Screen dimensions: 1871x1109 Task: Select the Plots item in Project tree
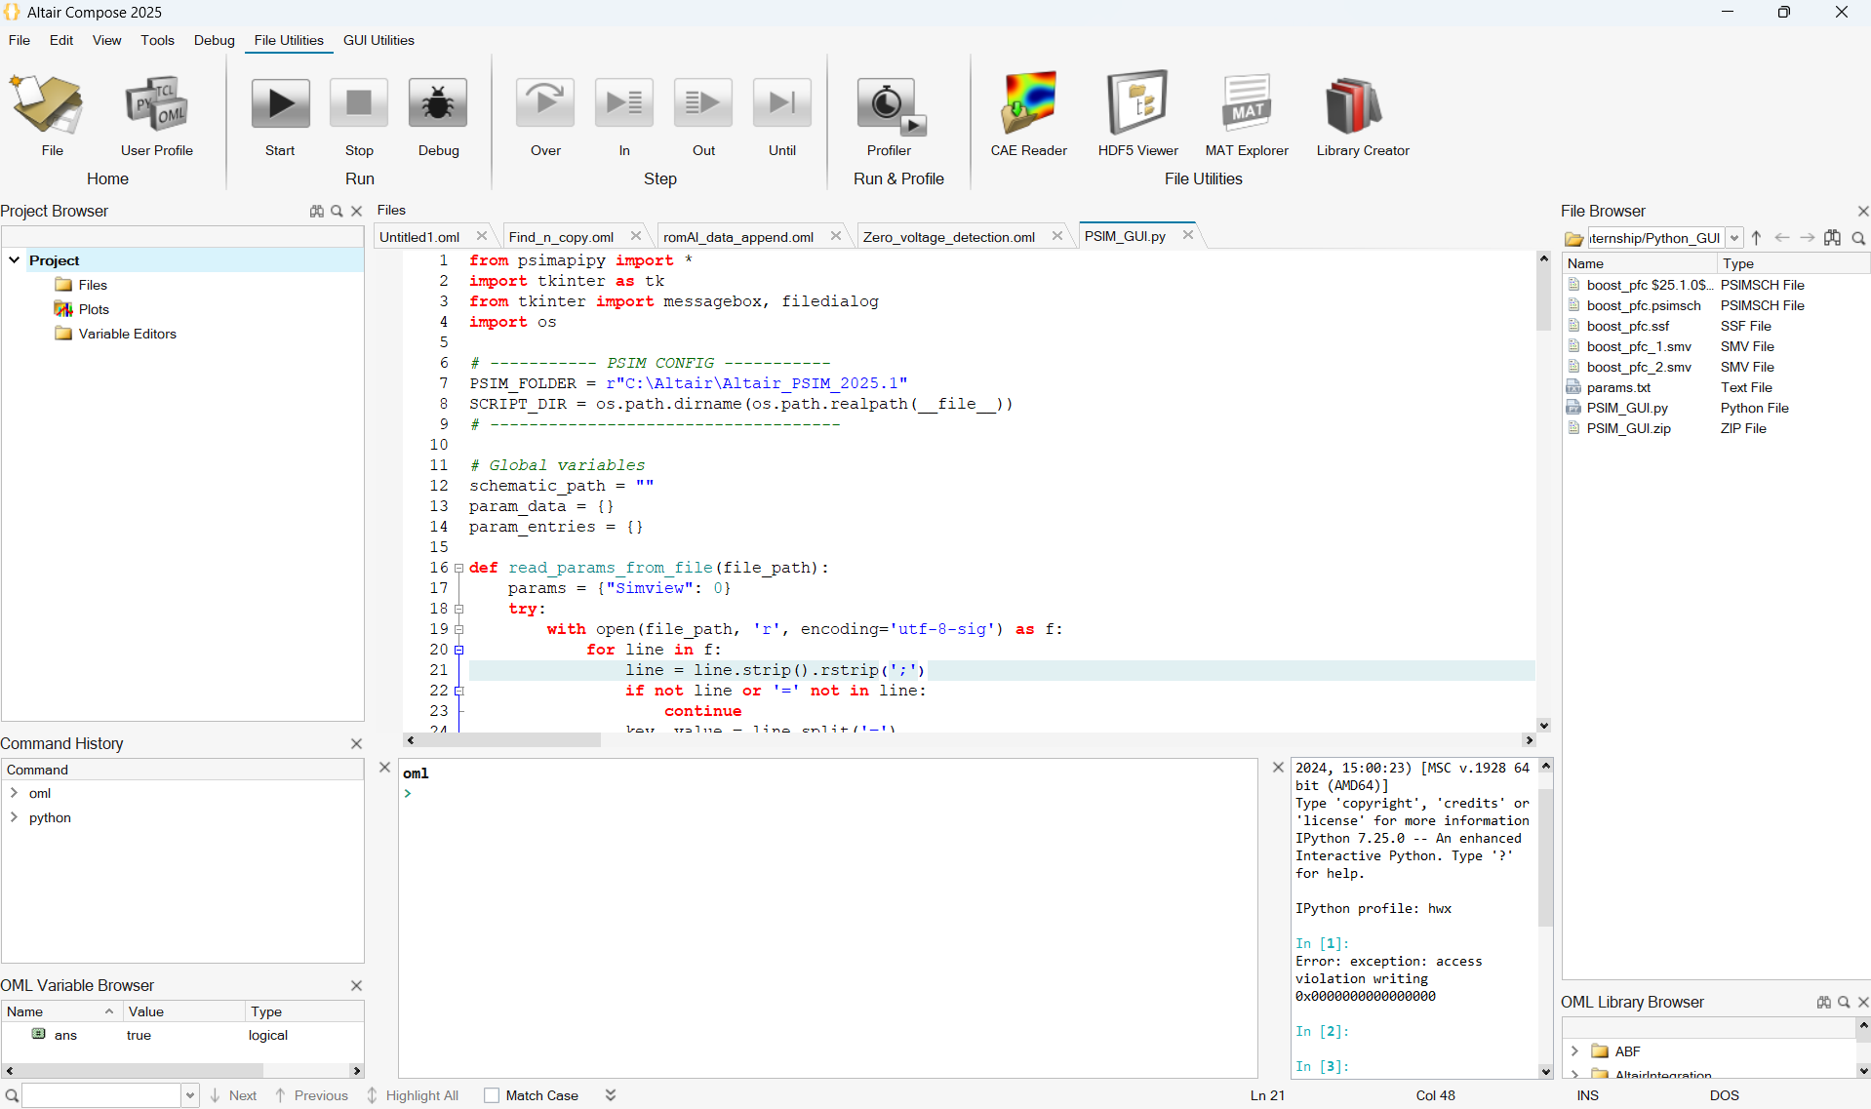click(94, 309)
